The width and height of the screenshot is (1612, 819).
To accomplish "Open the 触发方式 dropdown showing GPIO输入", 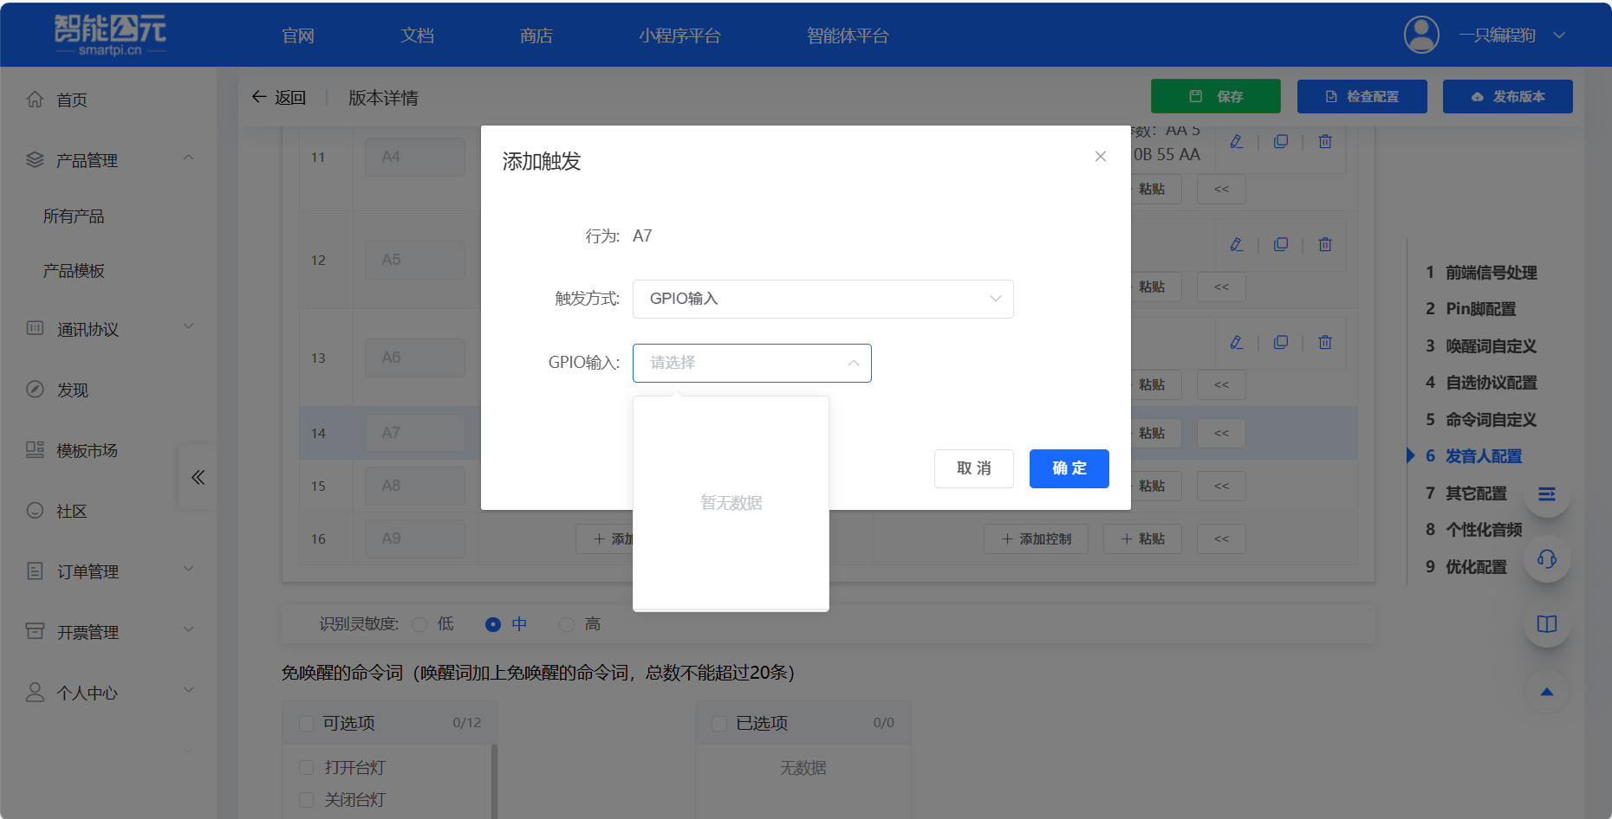I will click(822, 299).
